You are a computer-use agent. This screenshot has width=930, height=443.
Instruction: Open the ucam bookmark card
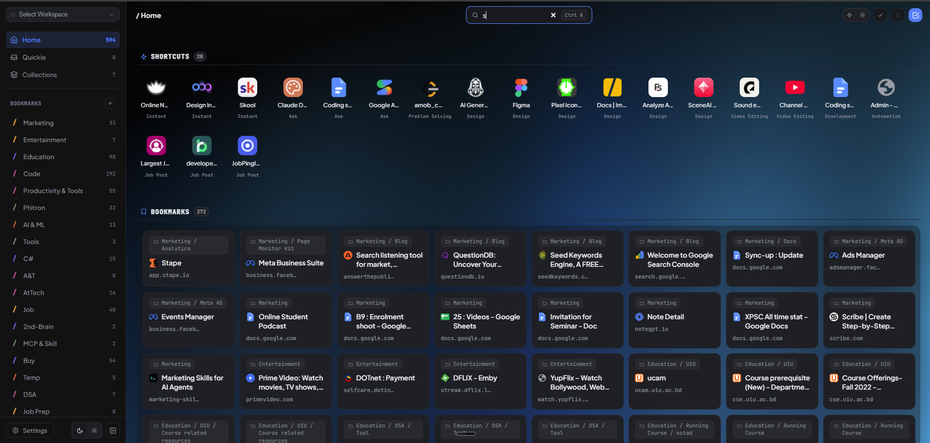point(675,381)
